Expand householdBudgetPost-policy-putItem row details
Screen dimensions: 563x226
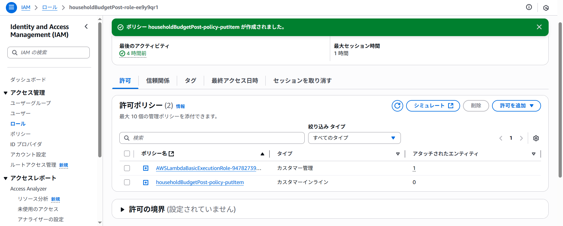coord(146,183)
